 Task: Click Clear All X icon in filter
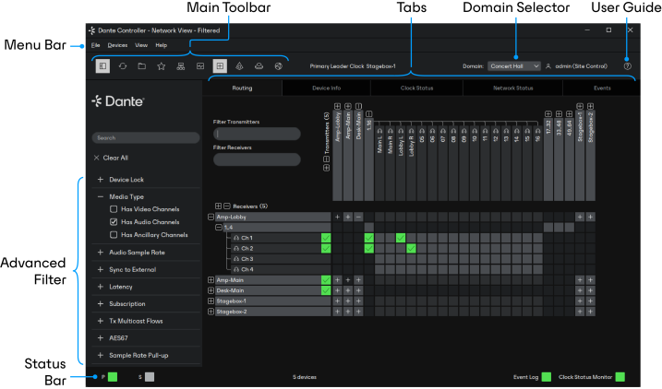pyautogui.click(x=96, y=158)
